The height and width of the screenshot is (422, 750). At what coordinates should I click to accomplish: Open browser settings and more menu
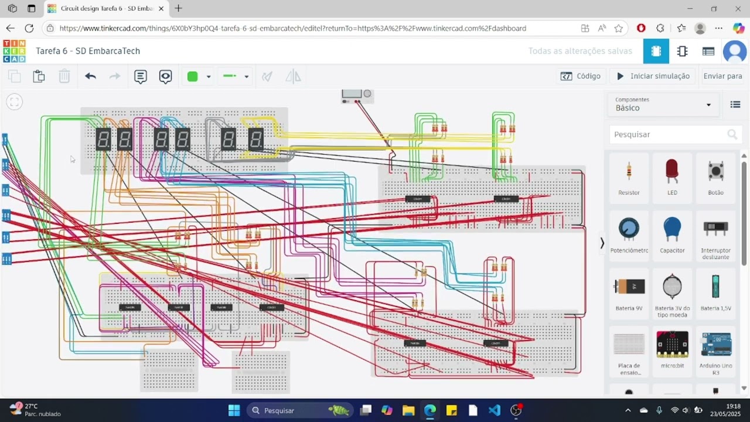pyautogui.click(x=719, y=28)
